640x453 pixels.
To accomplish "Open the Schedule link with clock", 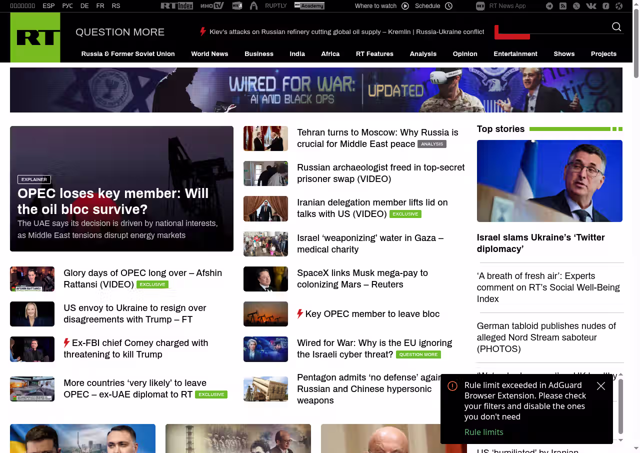I will (x=433, y=6).
